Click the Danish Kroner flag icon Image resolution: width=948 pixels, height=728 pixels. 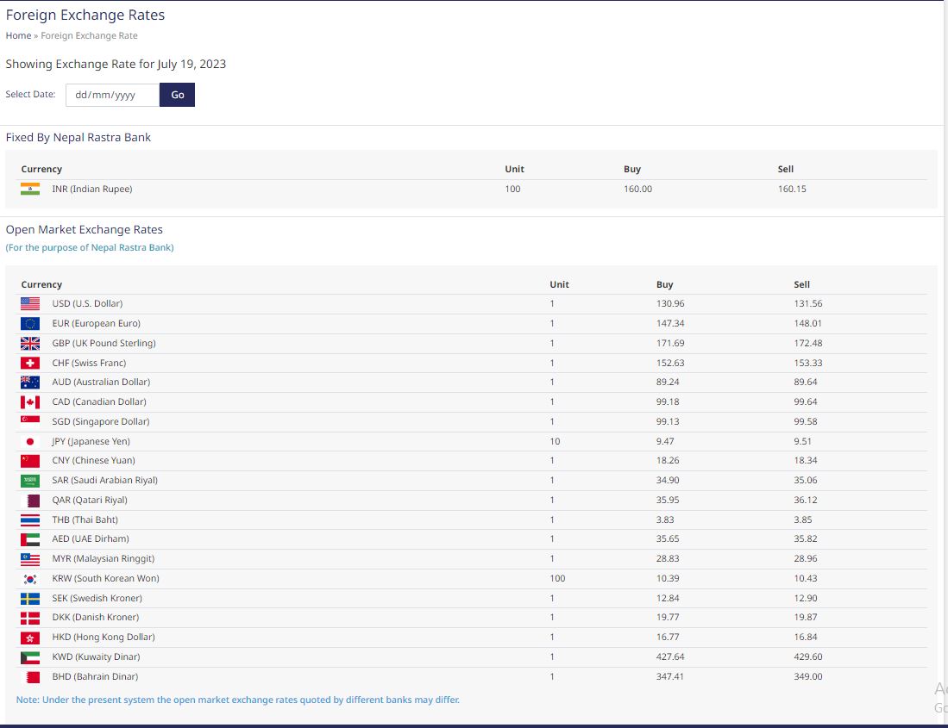[29, 618]
